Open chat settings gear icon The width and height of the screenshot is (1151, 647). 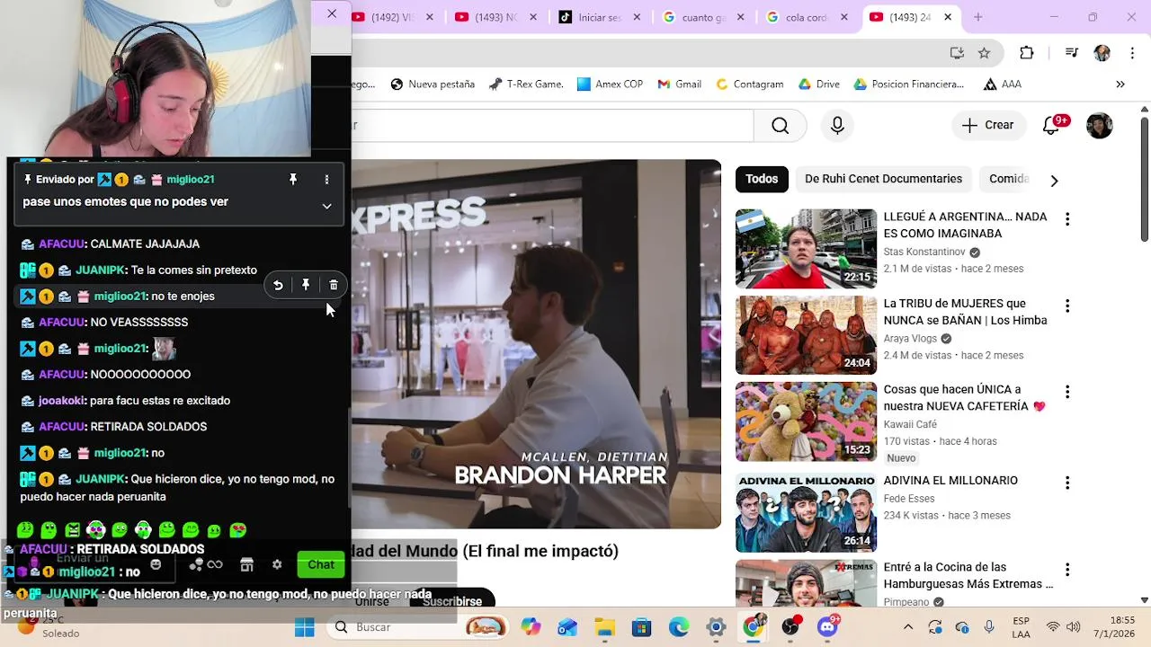[x=277, y=564]
